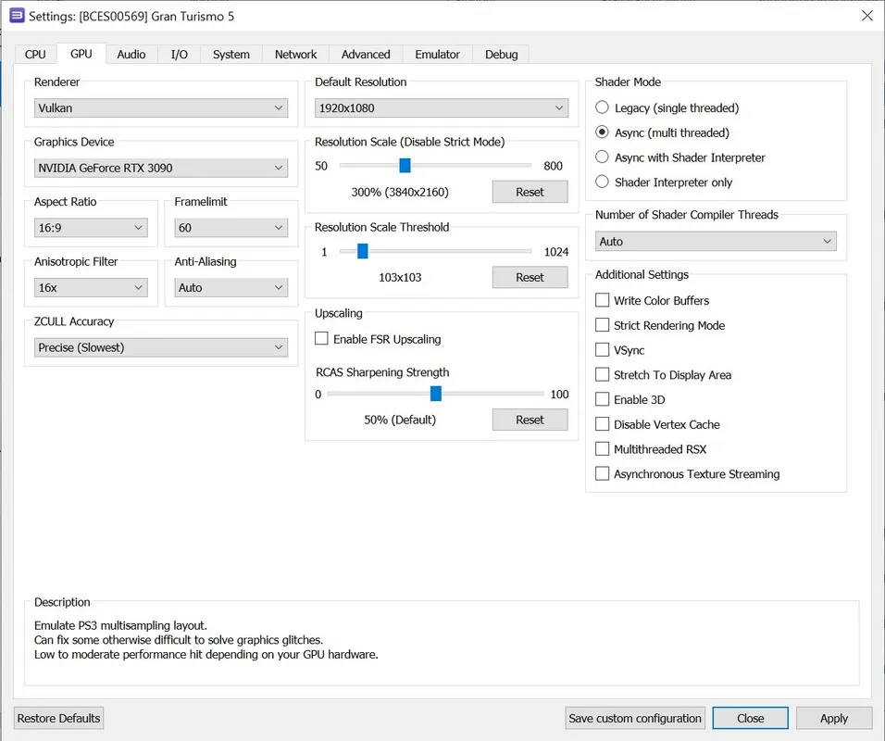Expand the Framelimit dropdown set to 60
The height and width of the screenshot is (741, 885).
(231, 228)
